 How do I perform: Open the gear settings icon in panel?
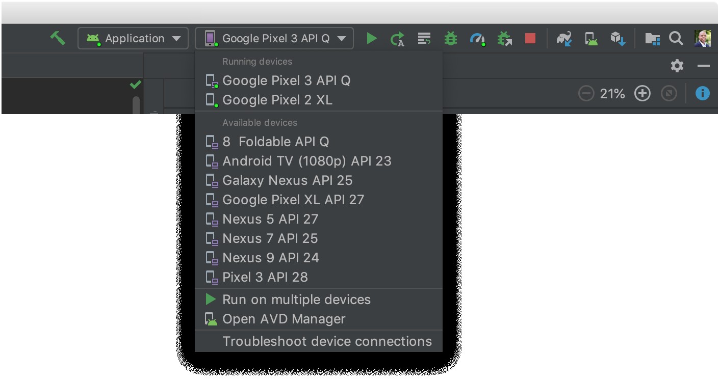click(x=677, y=66)
